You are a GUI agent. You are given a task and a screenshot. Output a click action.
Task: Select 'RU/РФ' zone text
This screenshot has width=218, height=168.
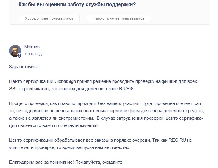pos(126,89)
